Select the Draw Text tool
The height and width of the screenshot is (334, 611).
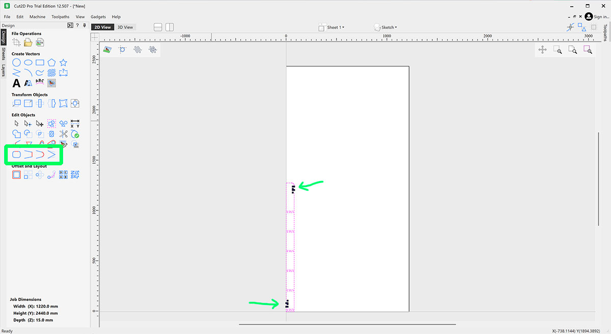click(x=16, y=83)
